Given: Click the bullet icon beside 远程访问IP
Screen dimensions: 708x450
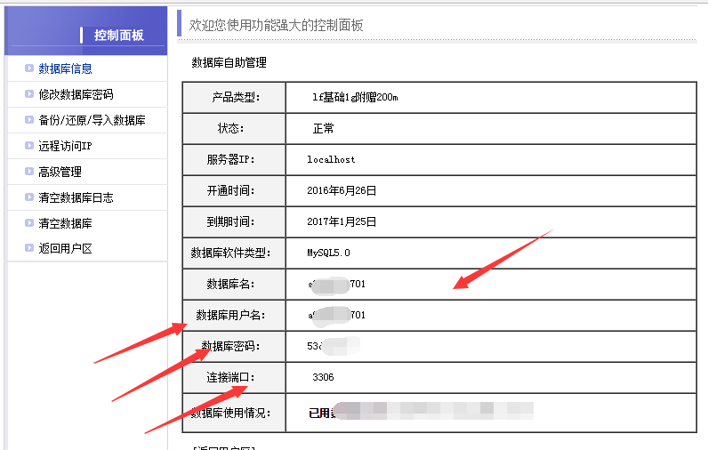Looking at the screenshot, I should coord(29,145).
